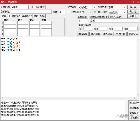This screenshot has height=121, width=140.
Task: Open the 副图 combo box
Action: coord(117,7)
